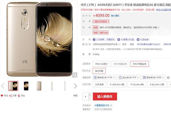The width and height of the screenshot is (171, 114).
Task: Expand the 屏碎保1年 ¥139 dropdown
Action: pyautogui.click(x=105, y=78)
